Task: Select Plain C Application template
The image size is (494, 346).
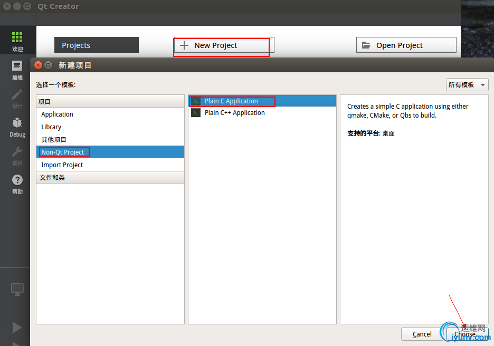Action: (262, 101)
